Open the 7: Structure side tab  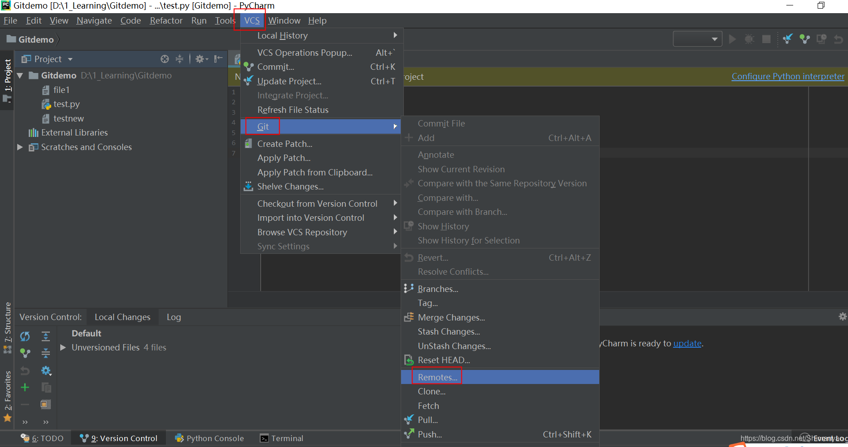coord(8,327)
